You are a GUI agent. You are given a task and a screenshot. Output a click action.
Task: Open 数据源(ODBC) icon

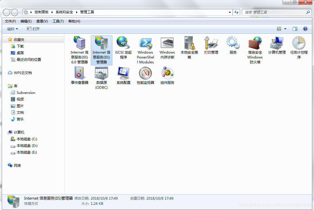click(x=102, y=78)
